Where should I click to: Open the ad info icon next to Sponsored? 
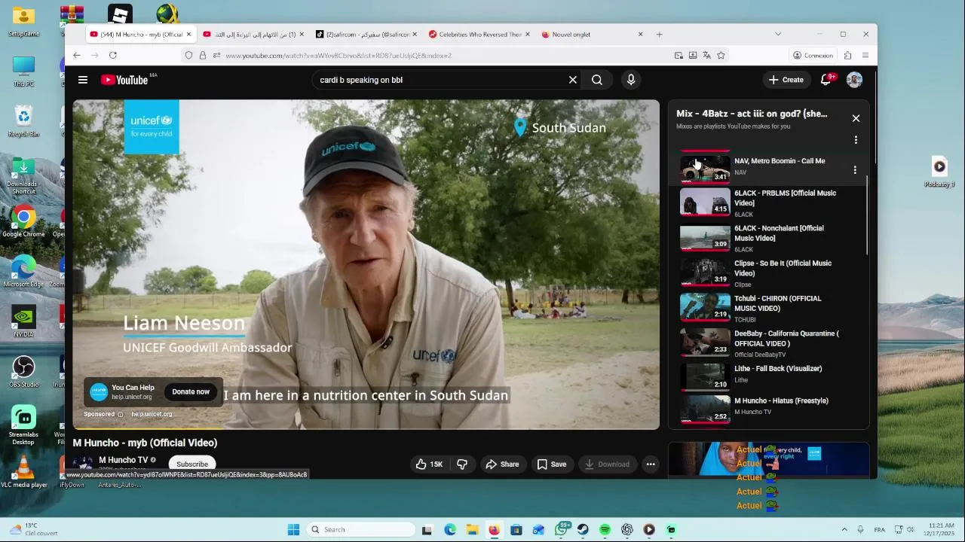(120, 414)
